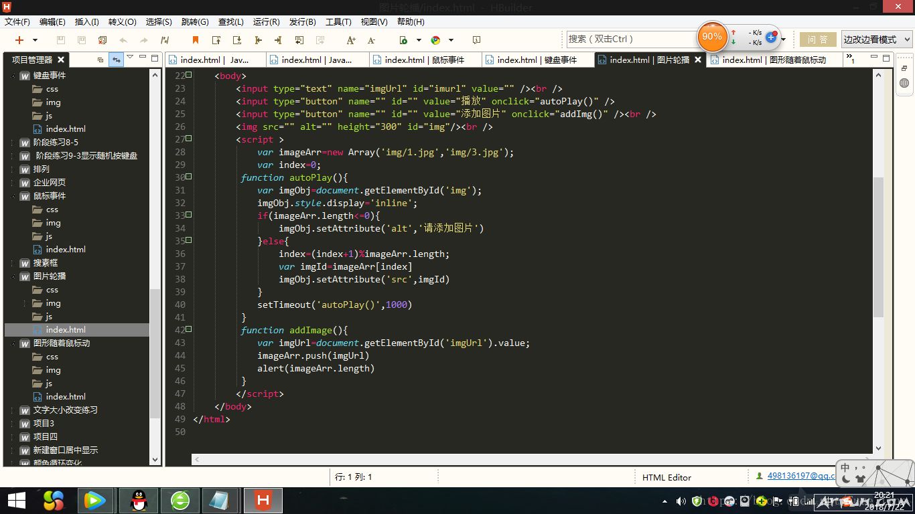Viewport: 915px width, 514px height.
Task: Click the decrease font size icon
Action: (371, 40)
